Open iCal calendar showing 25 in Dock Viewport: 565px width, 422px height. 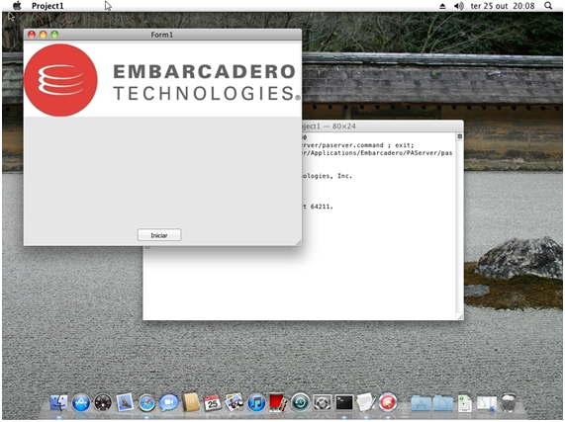tap(212, 402)
